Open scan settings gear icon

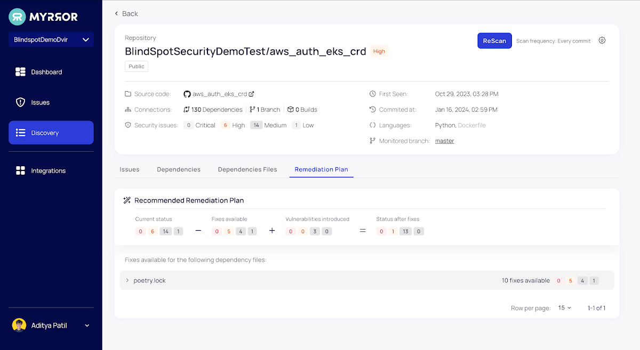[602, 40]
